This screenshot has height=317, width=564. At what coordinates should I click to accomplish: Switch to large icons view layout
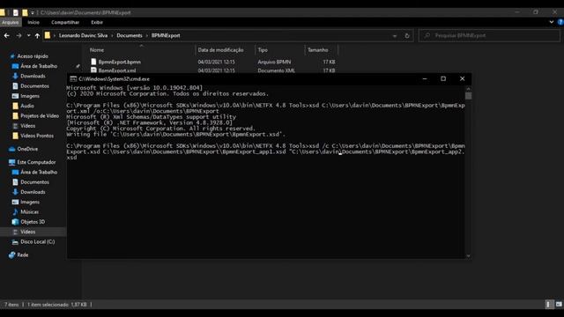559,305
